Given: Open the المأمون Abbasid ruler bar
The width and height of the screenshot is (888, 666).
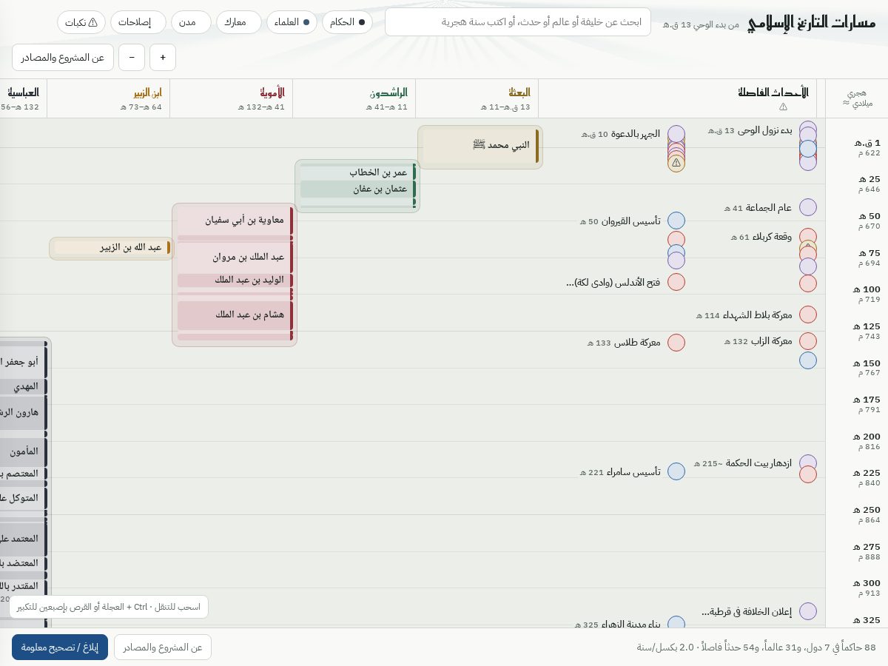Looking at the screenshot, I should (23, 451).
